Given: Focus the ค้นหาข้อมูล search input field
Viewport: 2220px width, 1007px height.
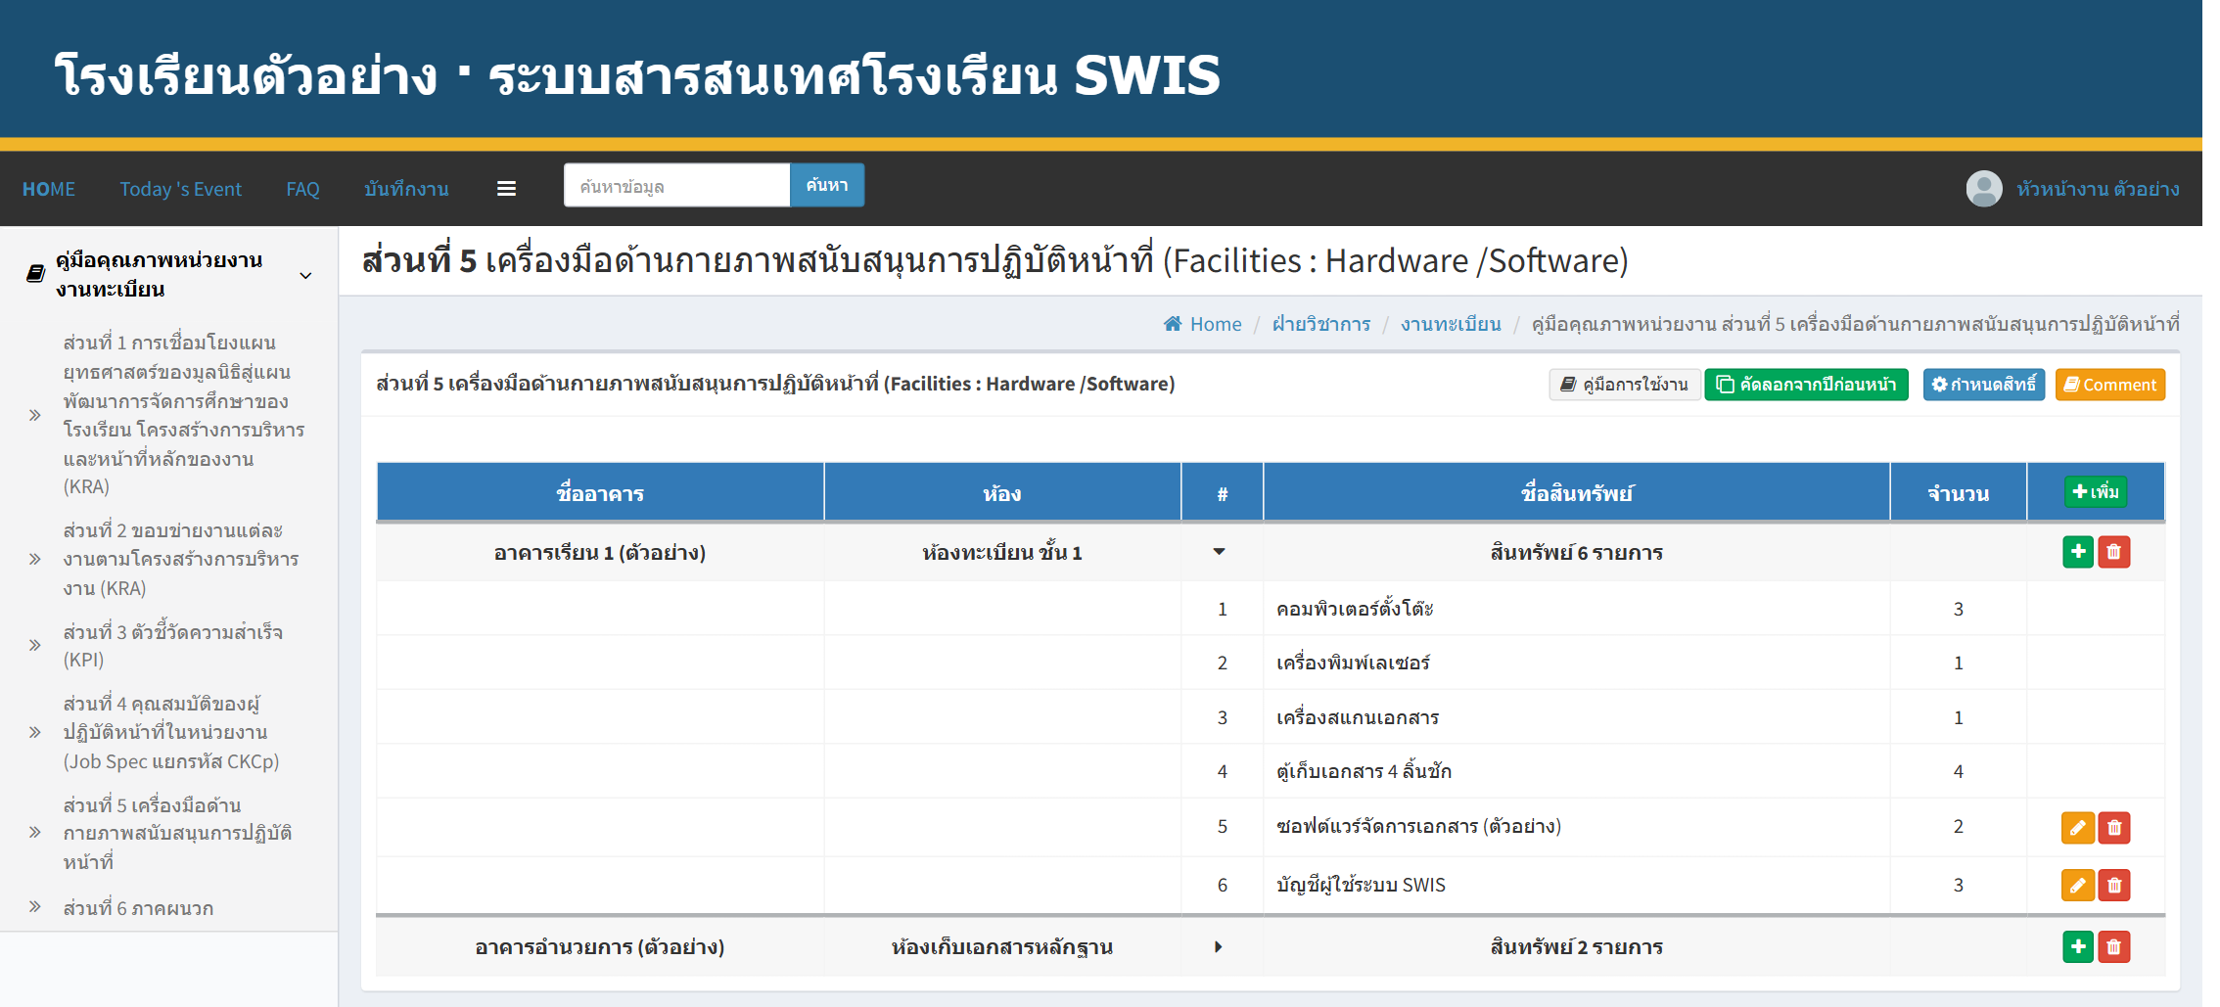Looking at the screenshot, I should (x=676, y=185).
